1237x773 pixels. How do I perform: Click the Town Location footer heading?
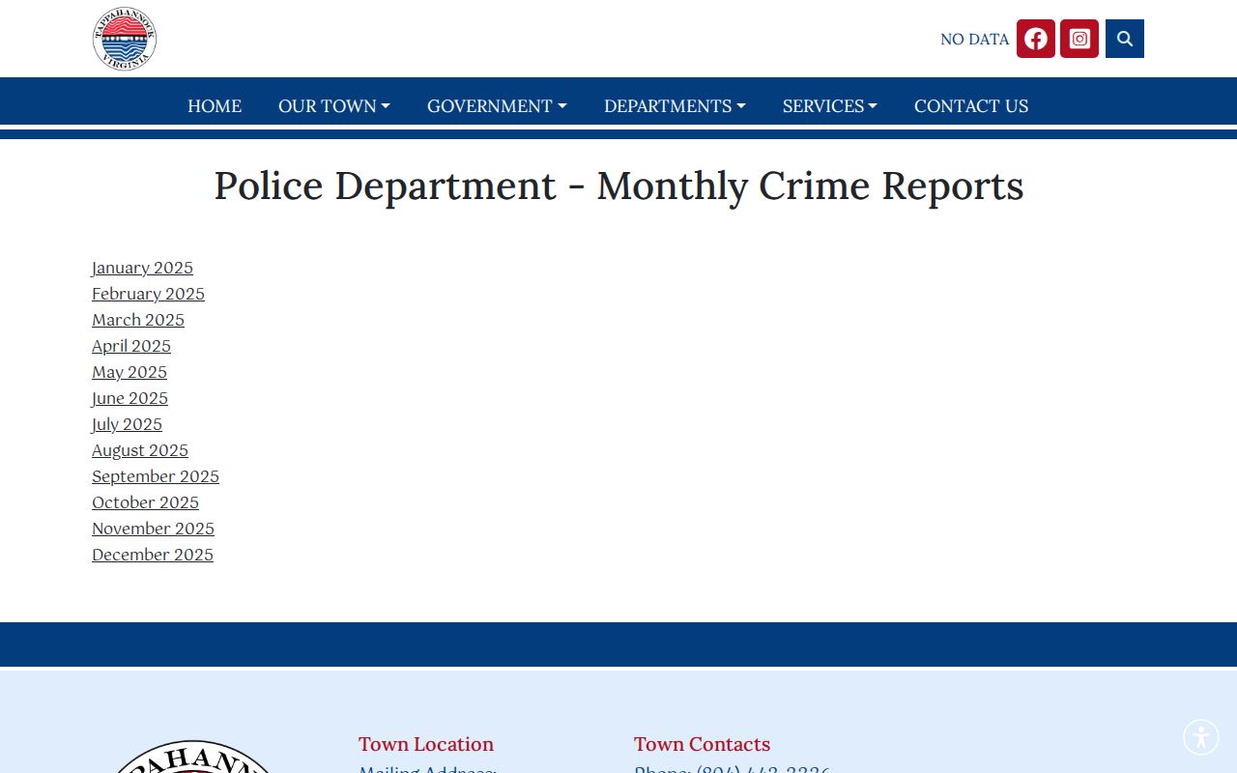pyautogui.click(x=426, y=744)
